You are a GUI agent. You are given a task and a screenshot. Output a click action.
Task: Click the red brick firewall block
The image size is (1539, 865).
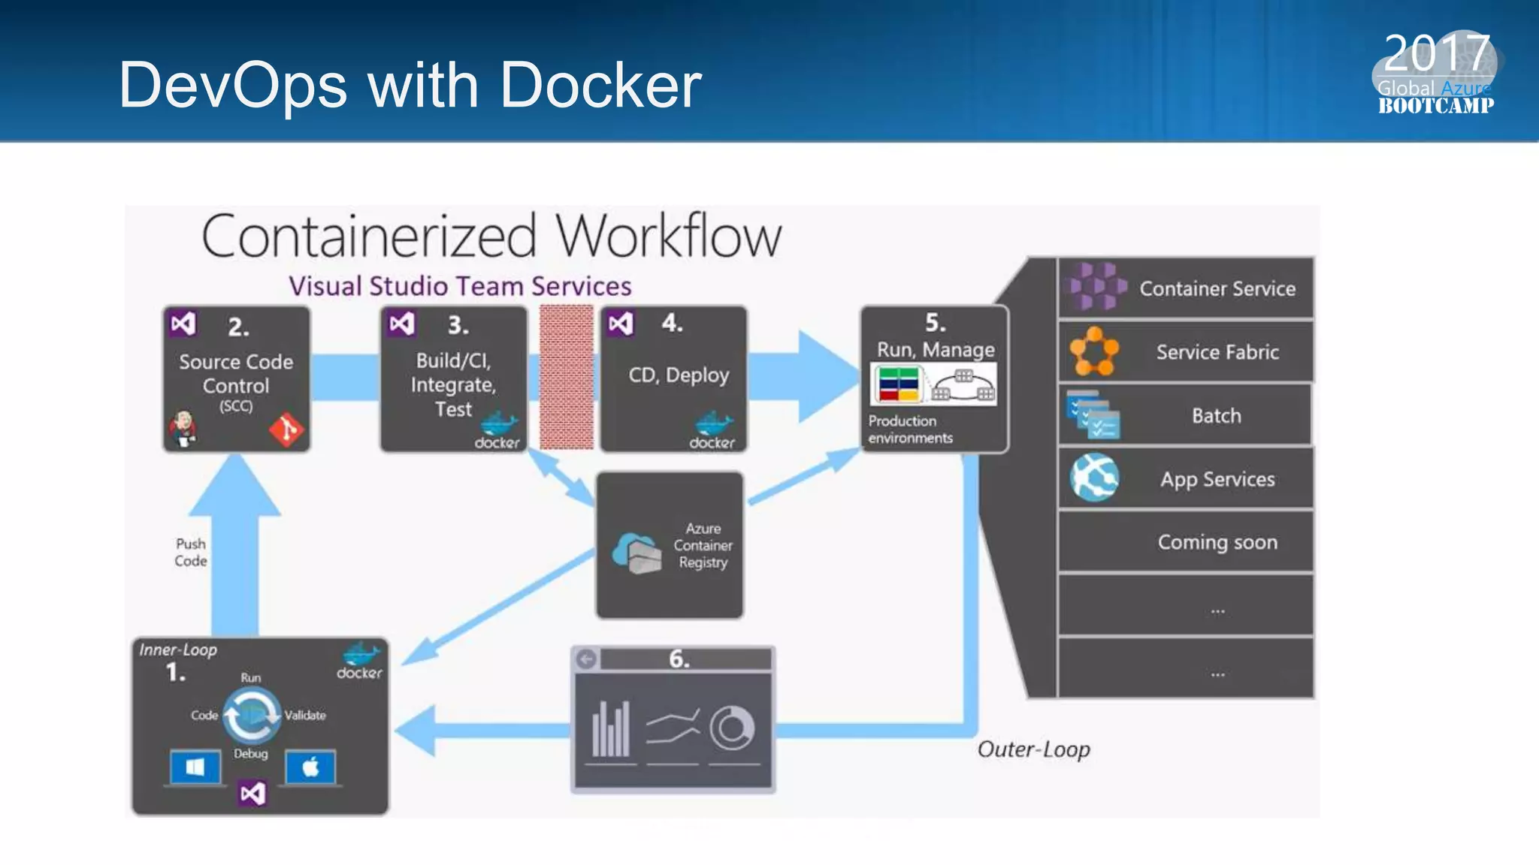tap(567, 377)
